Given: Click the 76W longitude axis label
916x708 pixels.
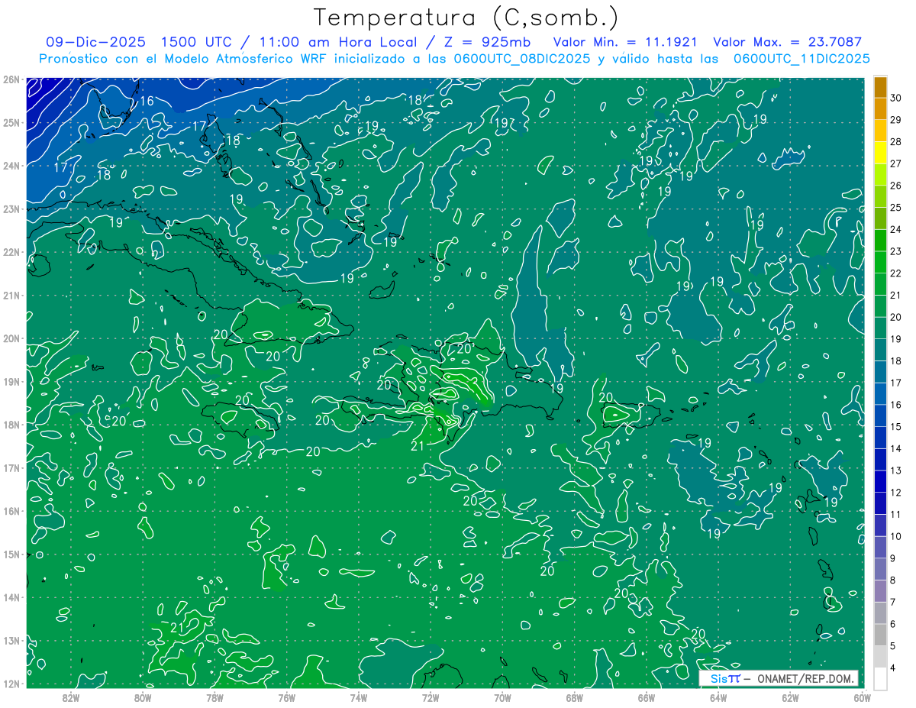Looking at the screenshot, I should (x=286, y=697).
